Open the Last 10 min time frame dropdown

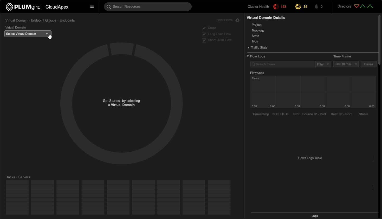[346, 64]
